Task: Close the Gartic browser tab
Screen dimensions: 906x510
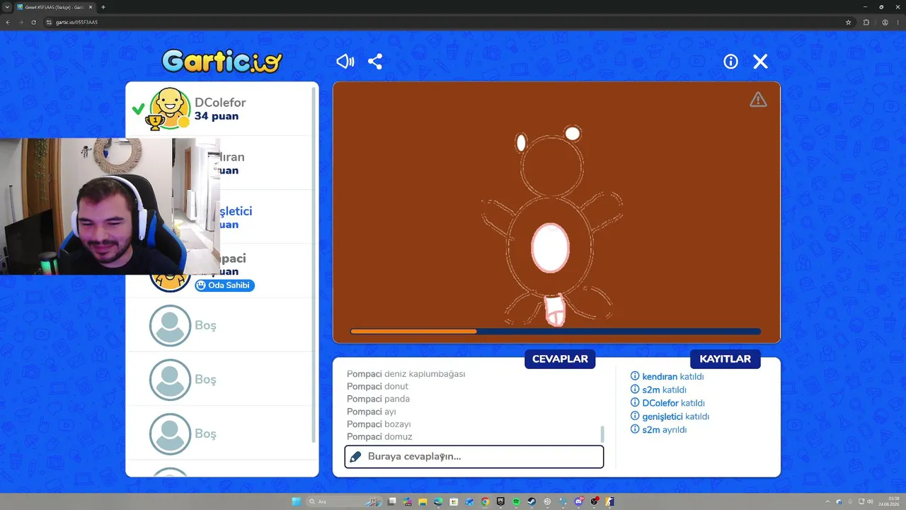Action: [91, 7]
